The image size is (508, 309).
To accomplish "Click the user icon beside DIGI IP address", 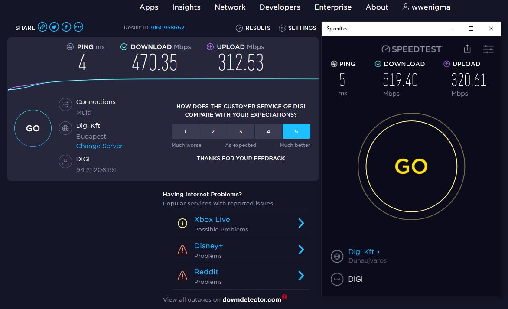I will [x=65, y=161].
